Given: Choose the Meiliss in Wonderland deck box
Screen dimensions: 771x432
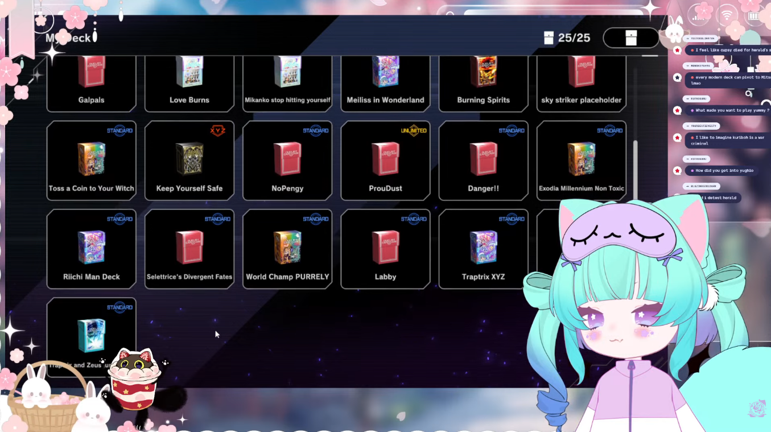Looking at the screenshot, I should pyautogui.click(x=385, y=84).
